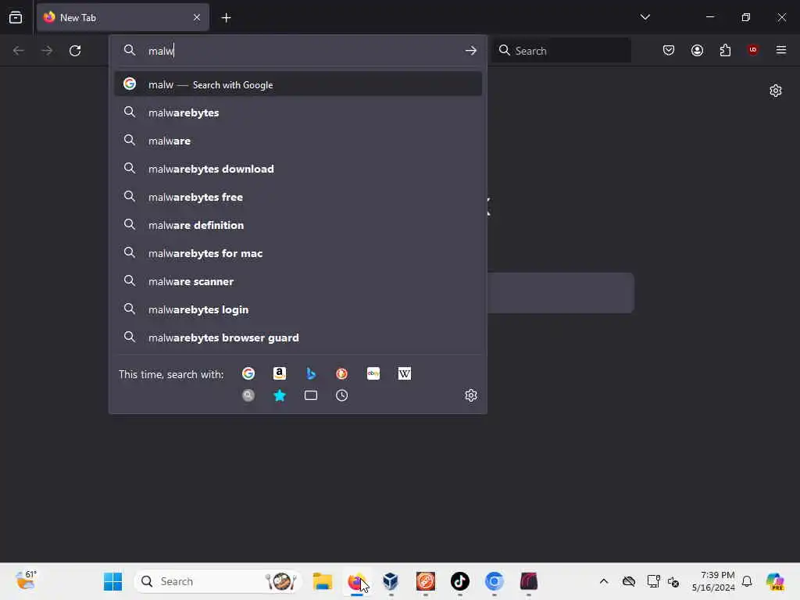Click the OneDrive cloud tray icon
This screenshot has height=600, width=800.
click(629, 581)
